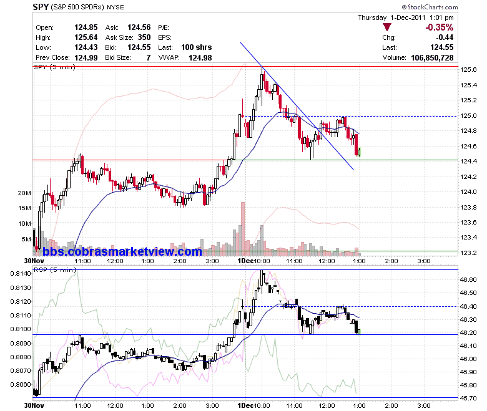Click the 0.8060 ratio axis label
The height and width of the screenshot is (411, 487).
click(21, 385)
